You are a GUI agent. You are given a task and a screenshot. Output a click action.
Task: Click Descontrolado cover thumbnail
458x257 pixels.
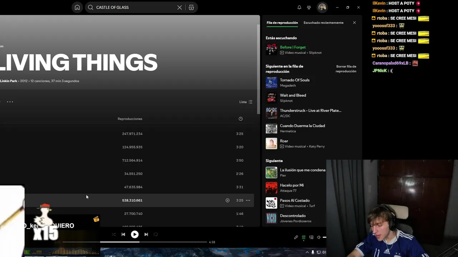pyautogui.click(x=271, y=218)
